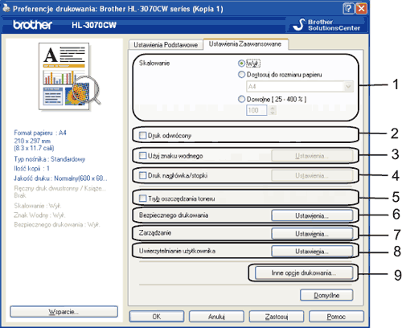
Task: Enable Użyj znaku wodnego checkbox
Action: click(142, 156)
